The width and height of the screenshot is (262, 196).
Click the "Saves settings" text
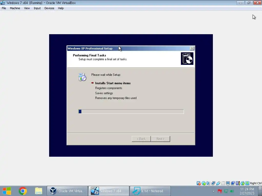(104, 93)
